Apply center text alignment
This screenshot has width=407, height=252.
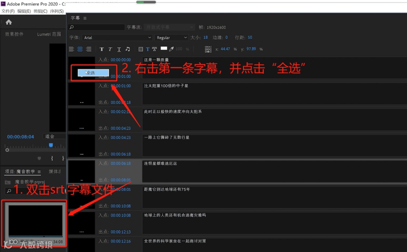80,49
